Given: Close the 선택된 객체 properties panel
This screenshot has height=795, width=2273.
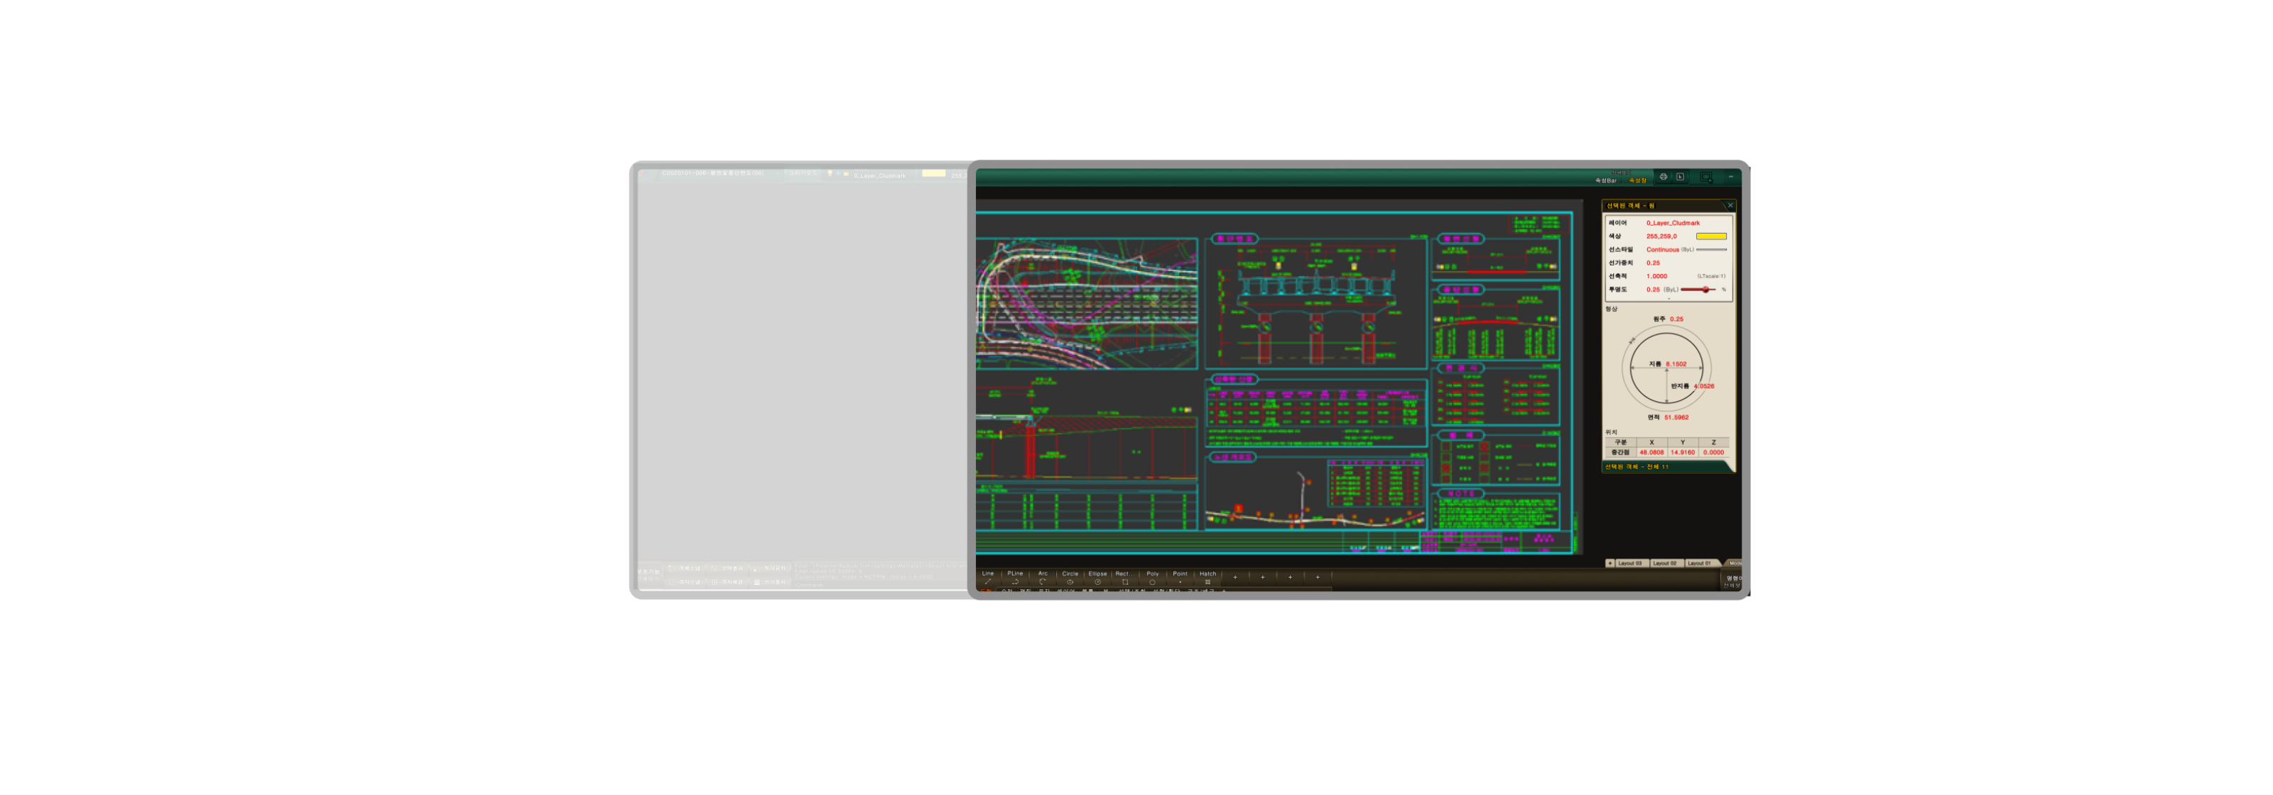Looking at the screenshot, I should point(1730,205).
